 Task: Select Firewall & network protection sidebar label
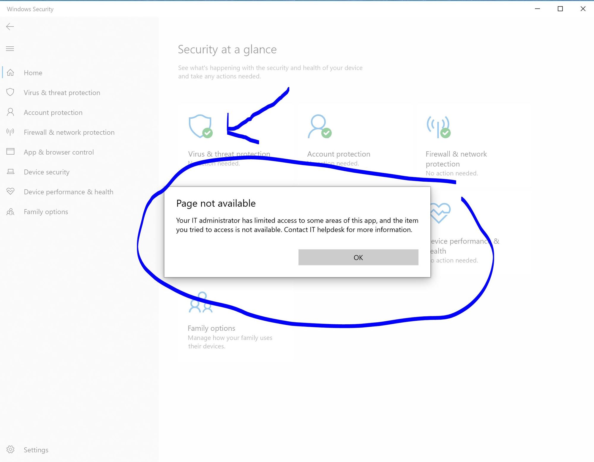click(x=69, y=132)
